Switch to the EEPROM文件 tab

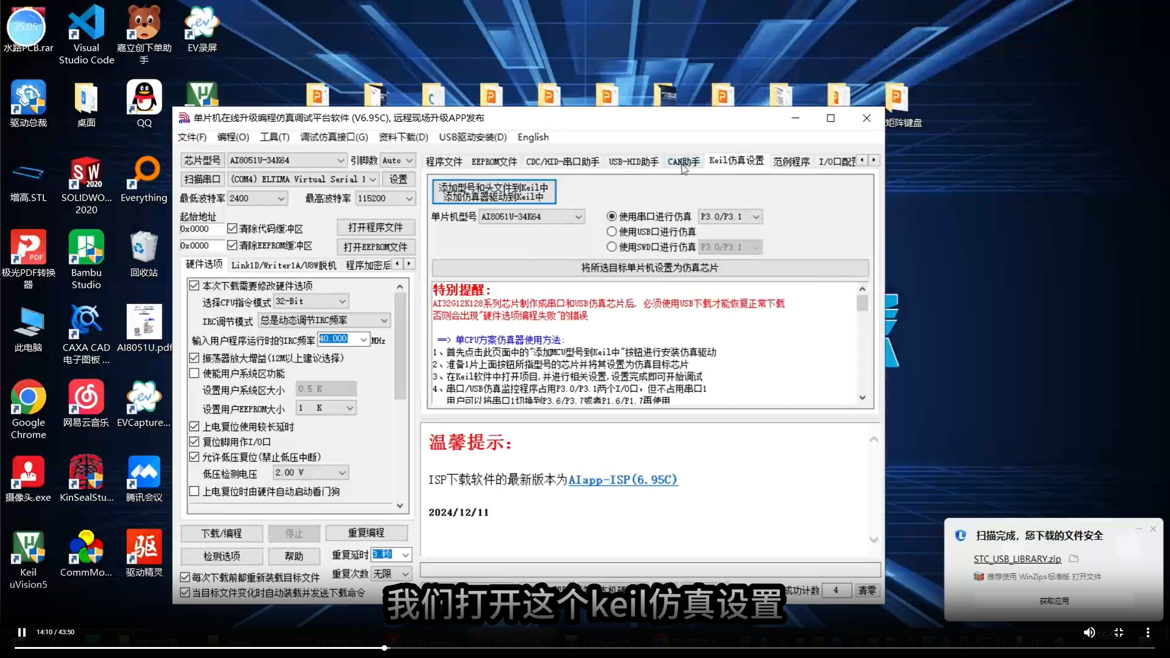pyautogui.click(x=494, y=161)
